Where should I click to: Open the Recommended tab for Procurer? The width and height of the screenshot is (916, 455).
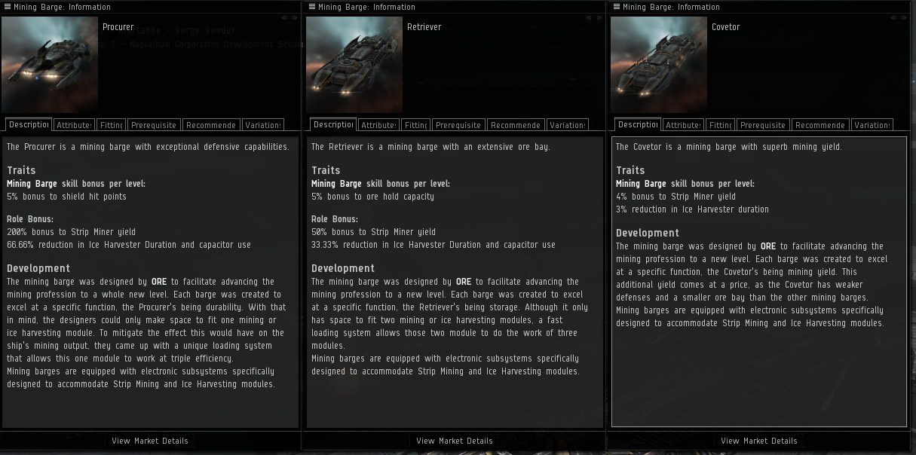point(211,125)
